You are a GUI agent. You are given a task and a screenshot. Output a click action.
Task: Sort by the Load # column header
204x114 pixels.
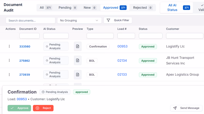(122, 29)
